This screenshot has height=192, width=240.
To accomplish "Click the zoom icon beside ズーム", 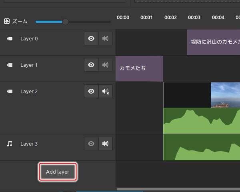I will (7, 22).
